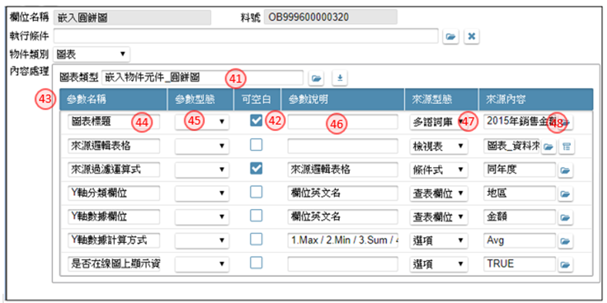The width and height of the screenshot is (607, 303).
Task: Click 參數名稱 field 來源過濾運算式
Action: tap(114, 170)
